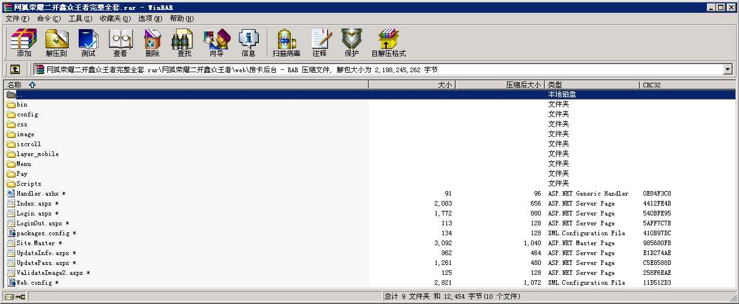Click CRC32 value 11D512D3

click(657, 282)
